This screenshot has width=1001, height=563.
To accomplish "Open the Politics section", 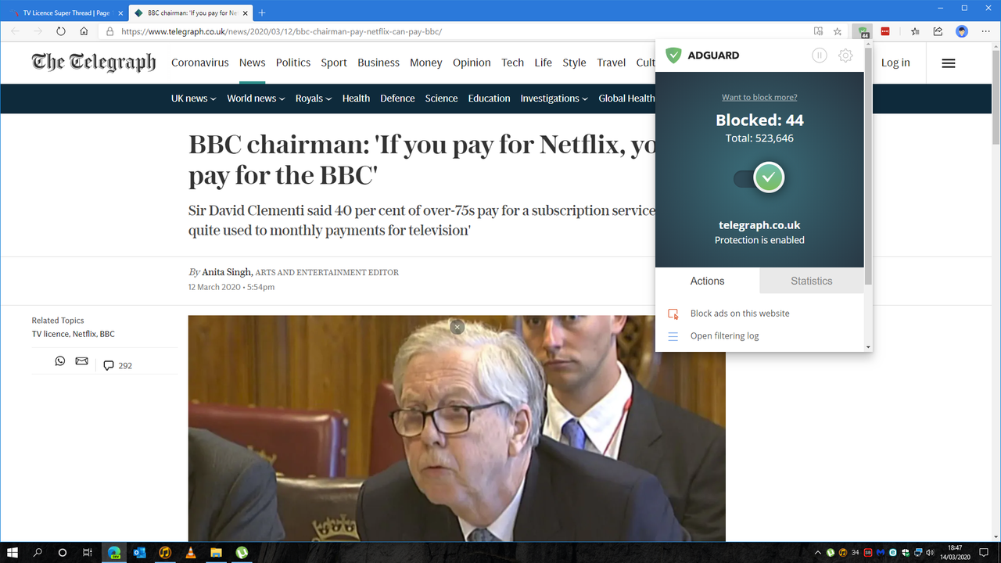I will coord(293,63).
